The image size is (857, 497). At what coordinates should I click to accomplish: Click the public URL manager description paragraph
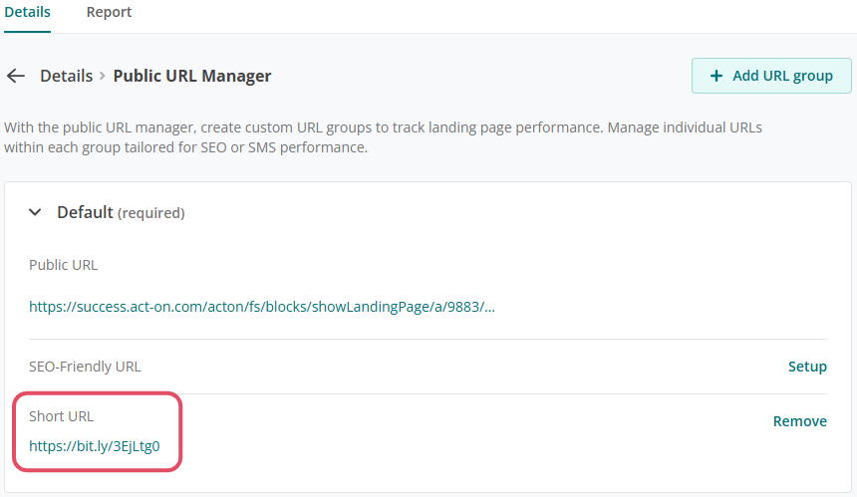[383, 137]
